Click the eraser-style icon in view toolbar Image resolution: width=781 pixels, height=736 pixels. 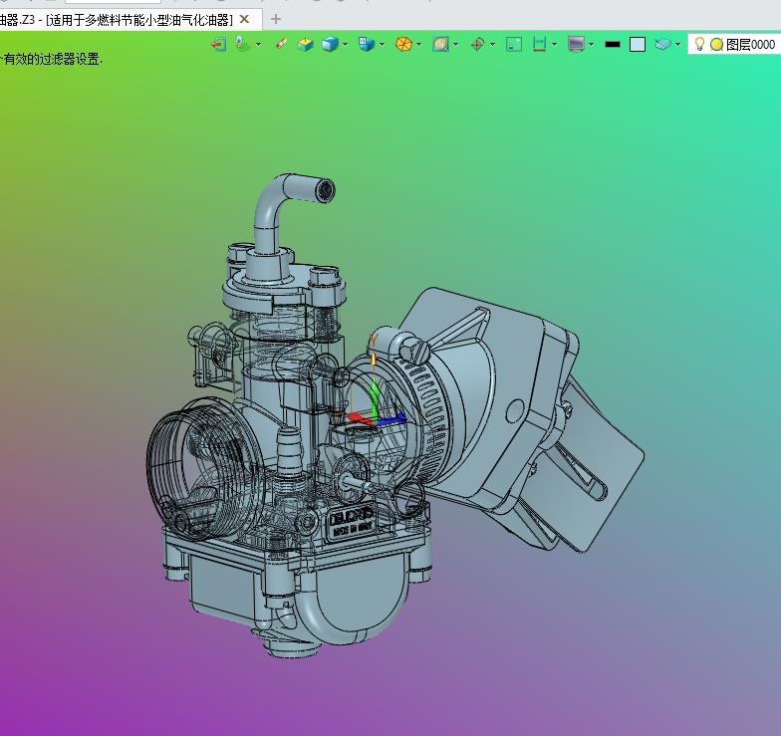coord(281,44)
